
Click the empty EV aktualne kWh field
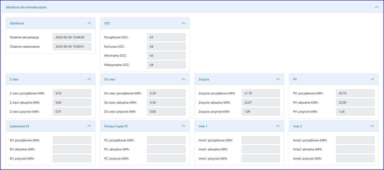[72, 149]
